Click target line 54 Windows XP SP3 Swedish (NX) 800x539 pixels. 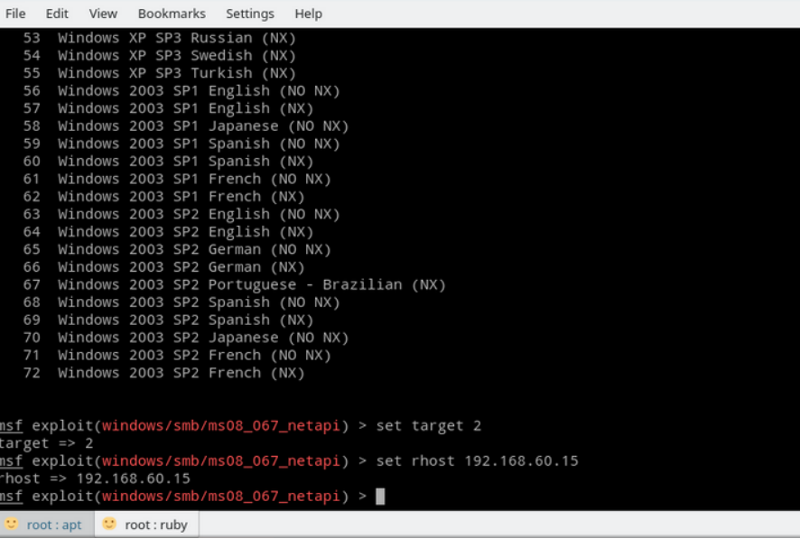pyautogui.click(x=159, y=56)
